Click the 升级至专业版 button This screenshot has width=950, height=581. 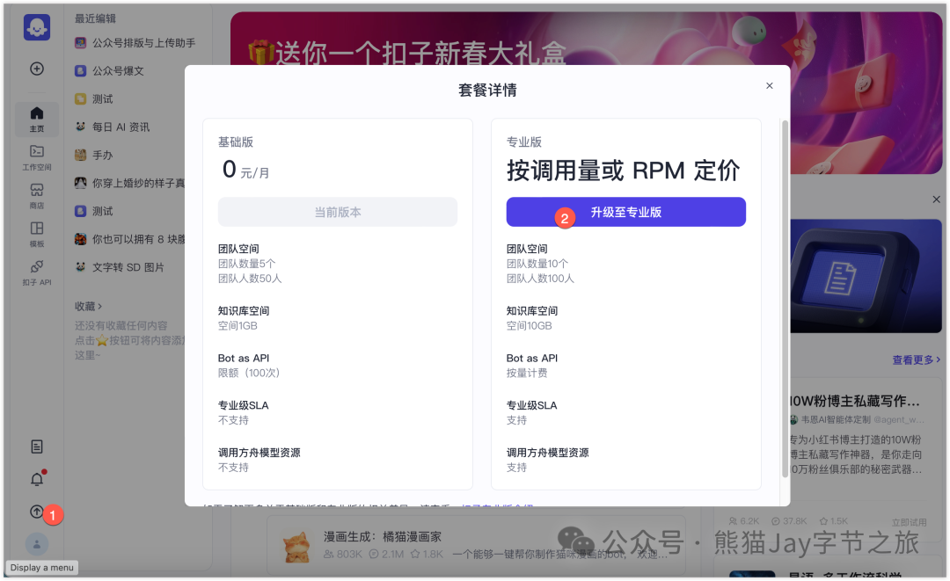tap(625, 212)
